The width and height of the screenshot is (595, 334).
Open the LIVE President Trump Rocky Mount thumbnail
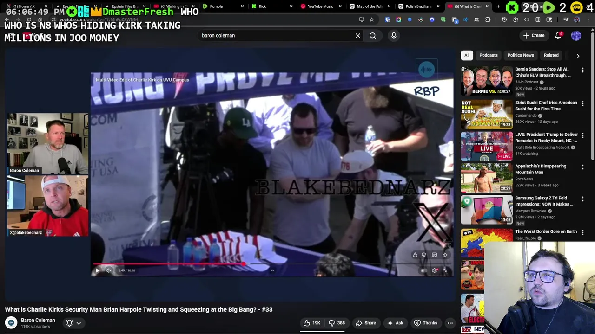tap(487, 146)
